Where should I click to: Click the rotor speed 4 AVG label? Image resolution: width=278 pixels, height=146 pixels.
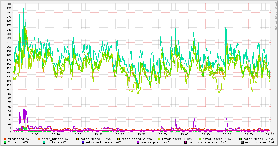pyautogui.click(x=218, y=139)
